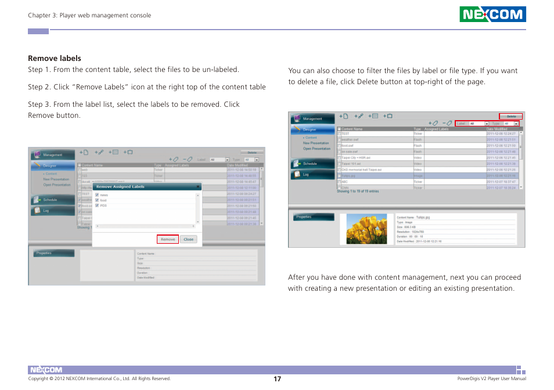
Task: Uncheck the food label checkbox
Action: click(x=97, y=200)
